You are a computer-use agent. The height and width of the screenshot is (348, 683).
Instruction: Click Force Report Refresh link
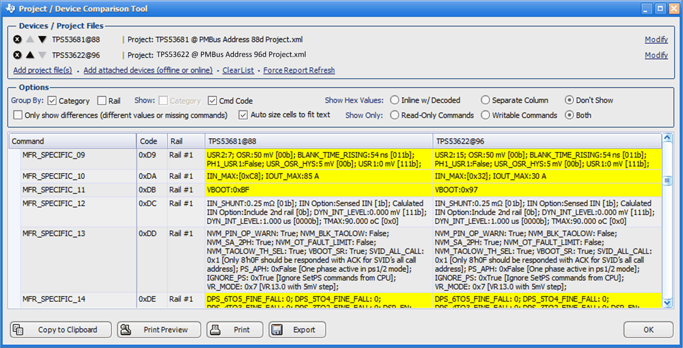(299, 70)
